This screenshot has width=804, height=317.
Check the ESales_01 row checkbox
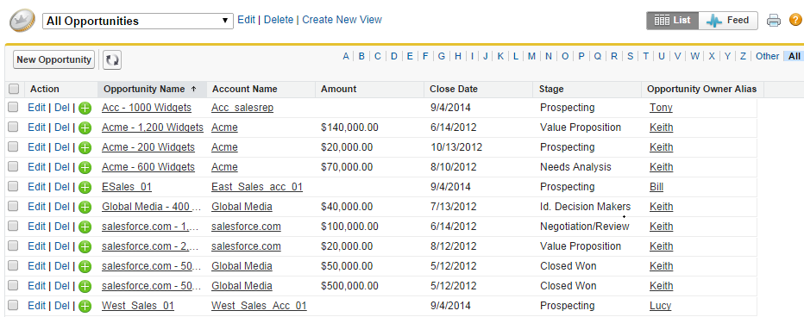point(13,186)
